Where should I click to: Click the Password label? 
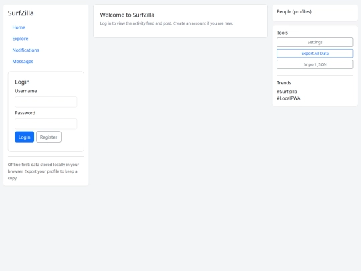click(25, 113)
